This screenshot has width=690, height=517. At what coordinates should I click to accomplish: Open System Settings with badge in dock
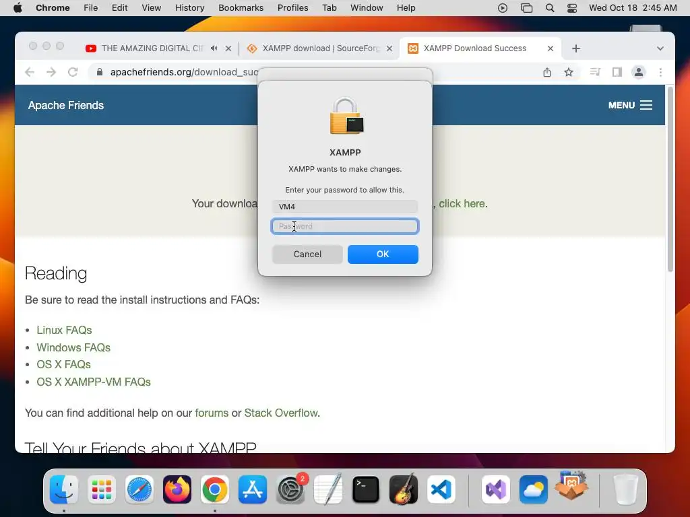tap(290, 489)
